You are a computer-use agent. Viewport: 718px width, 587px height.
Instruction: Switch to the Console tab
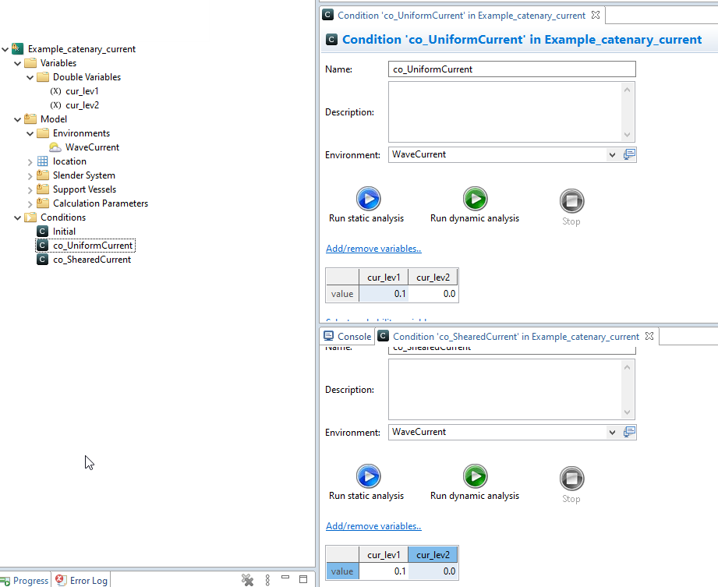coord(347,337)
